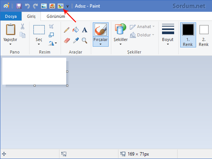Screen dimensions: 212x159
Task: Click the second orange picture quick access icon
Action: (52, 6)
